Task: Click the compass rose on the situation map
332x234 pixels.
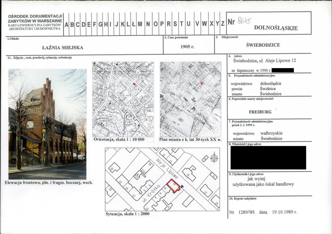Action: pyautogui.click(x=214, y=158)
